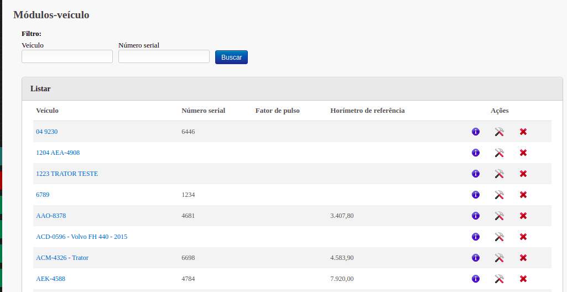567x292 pixels.
Task: Click tools icon for vehicle 6789
Action: [499, 195]
